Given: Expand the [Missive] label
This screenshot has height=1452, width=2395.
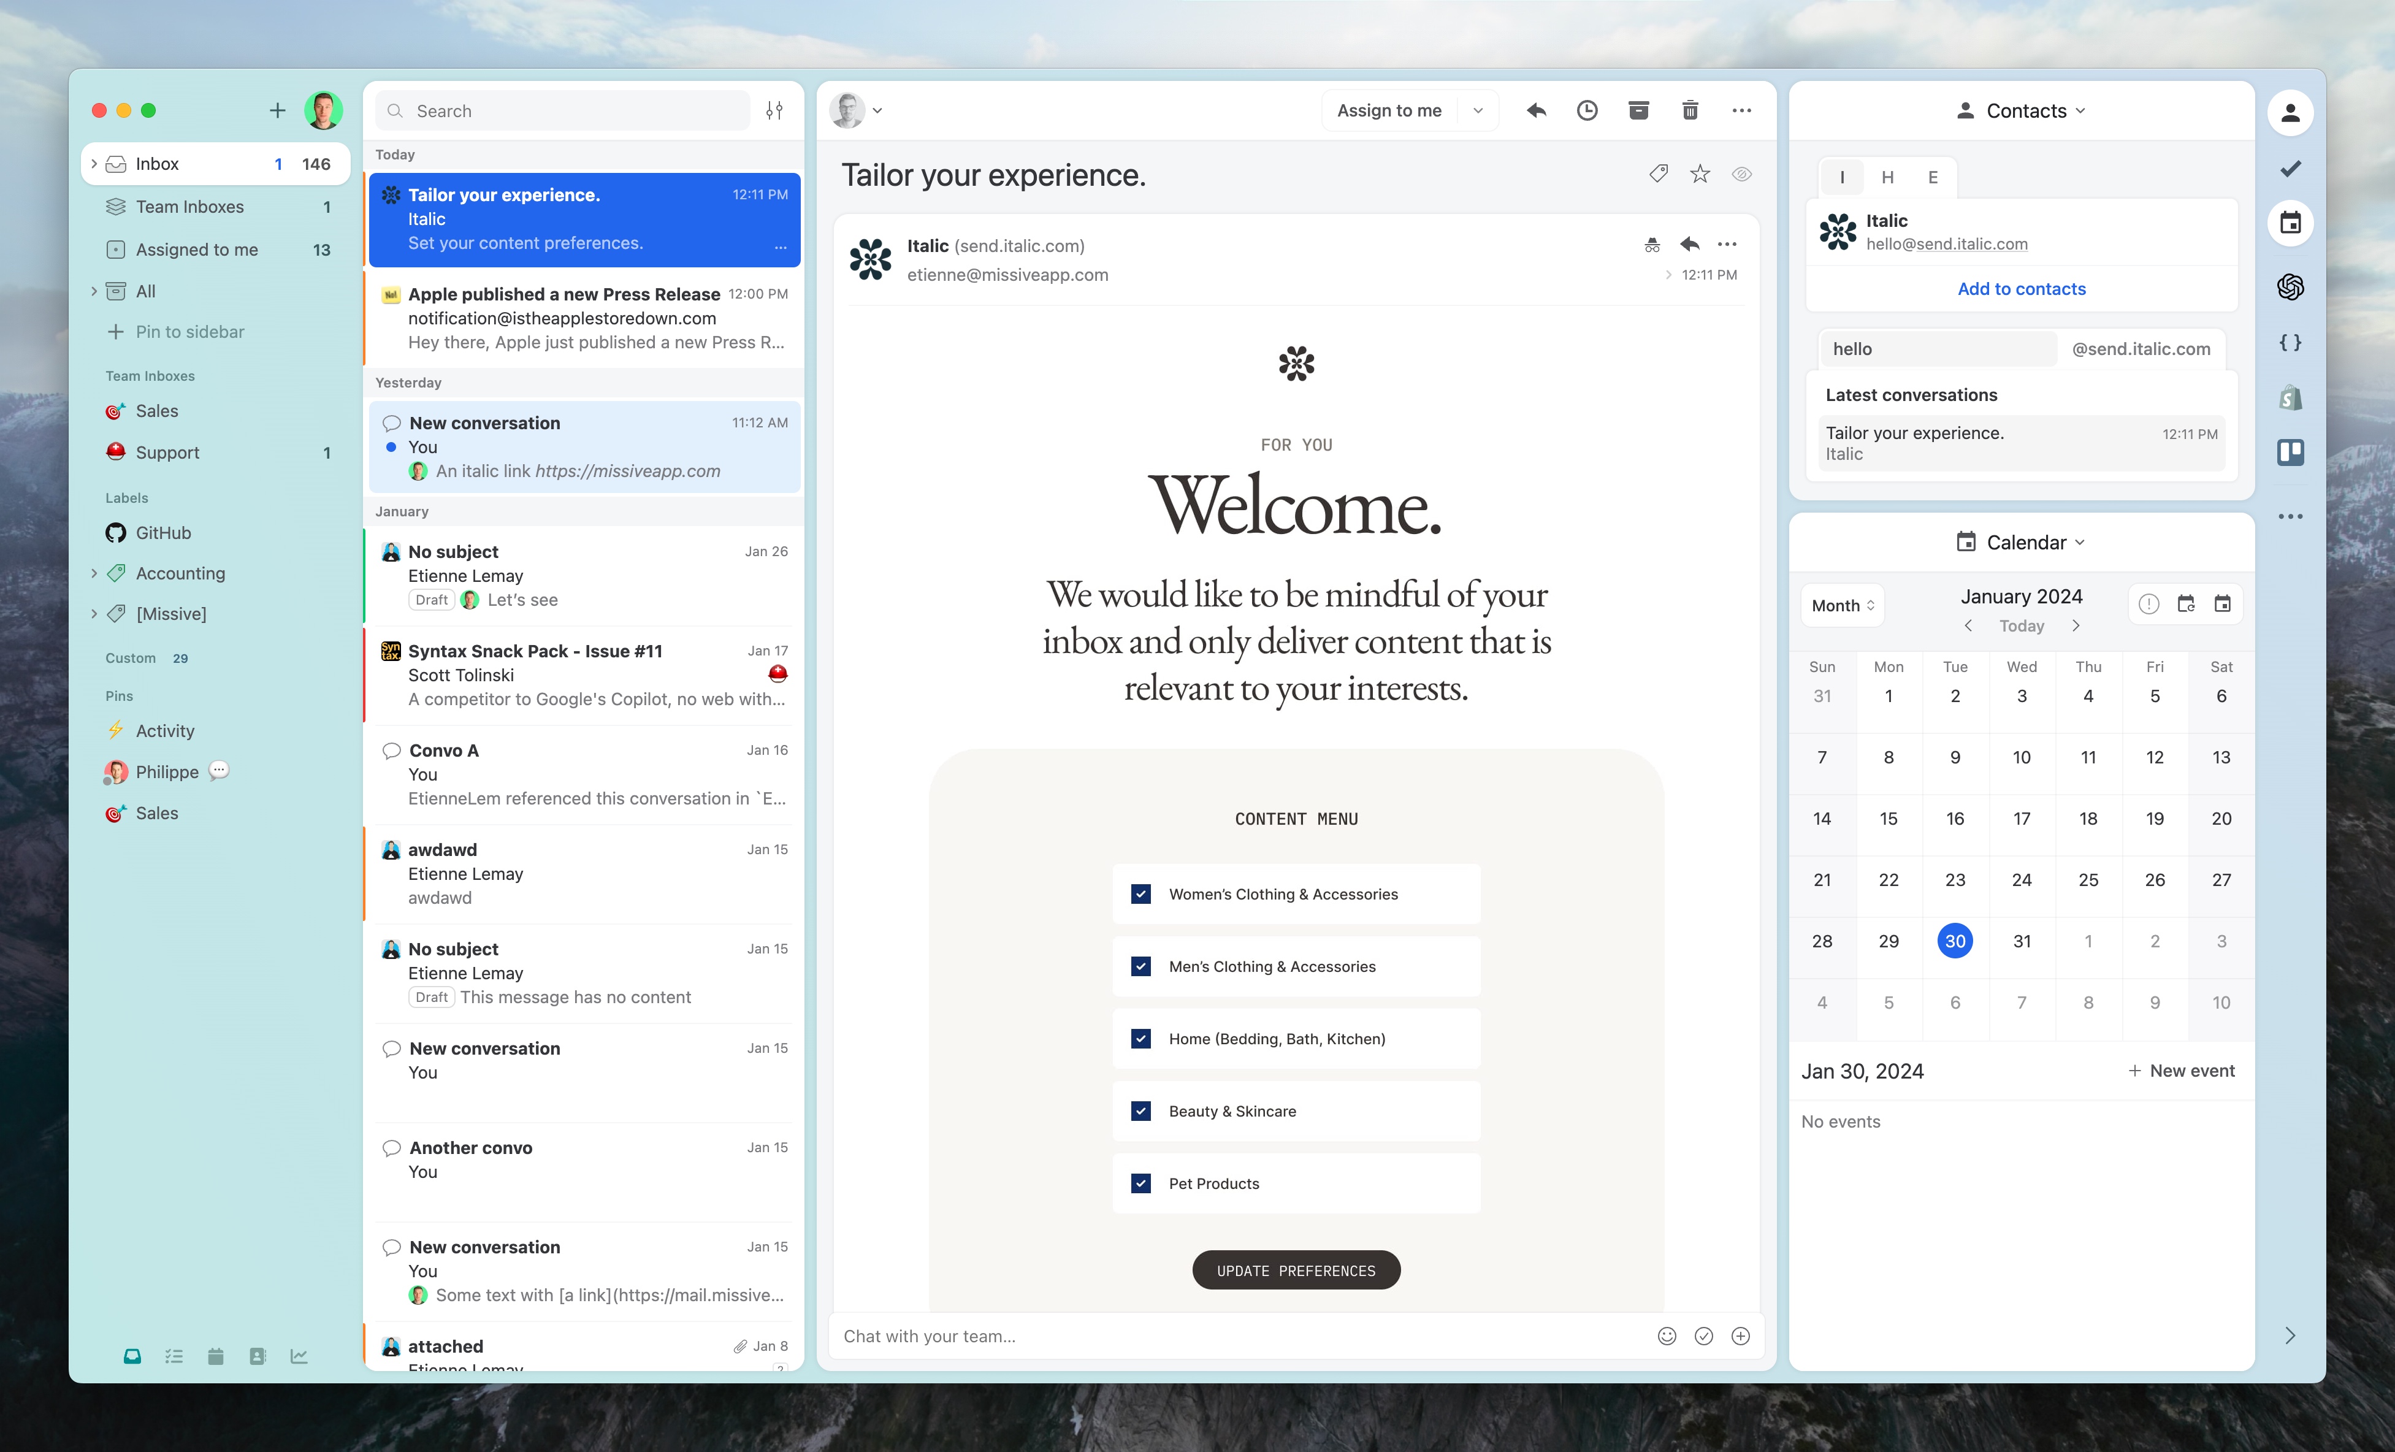Looking at the screenshot, I should pos(93,613).
